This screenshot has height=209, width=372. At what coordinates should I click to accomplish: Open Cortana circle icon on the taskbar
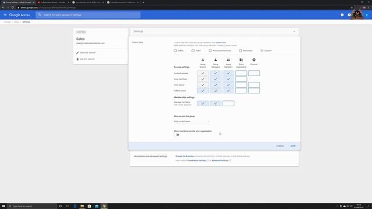click(60, 206)
